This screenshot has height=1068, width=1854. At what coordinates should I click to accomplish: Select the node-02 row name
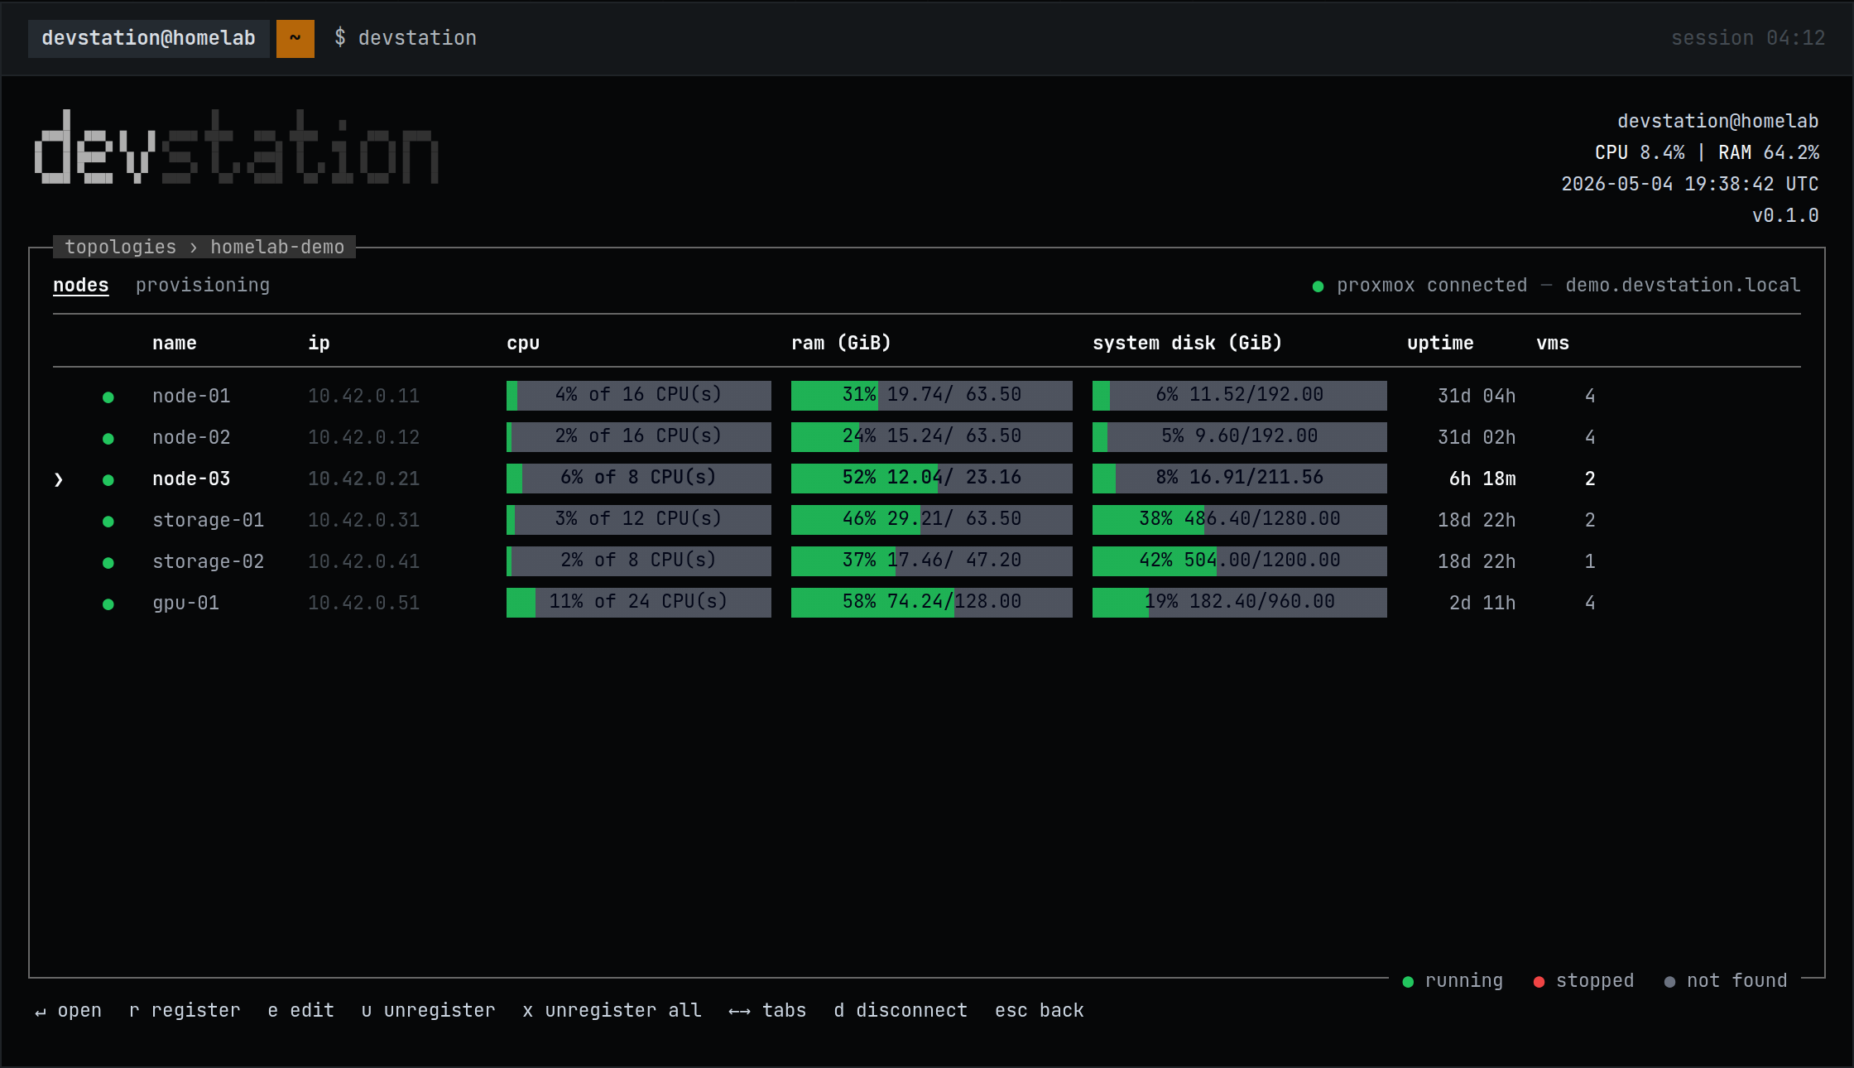coord(191,437)
